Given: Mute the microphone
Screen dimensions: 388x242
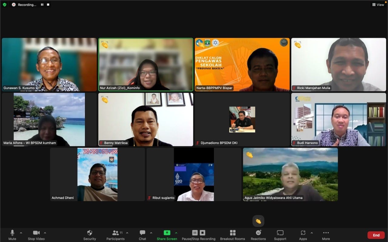Looking at the screenshot, I should point(12,235).
